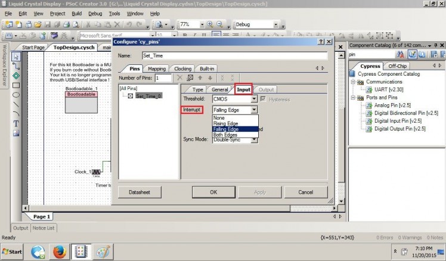Open the Start Page tab
Image resolution: width=446 pixels, height=261 pixels.
(33, 48)
